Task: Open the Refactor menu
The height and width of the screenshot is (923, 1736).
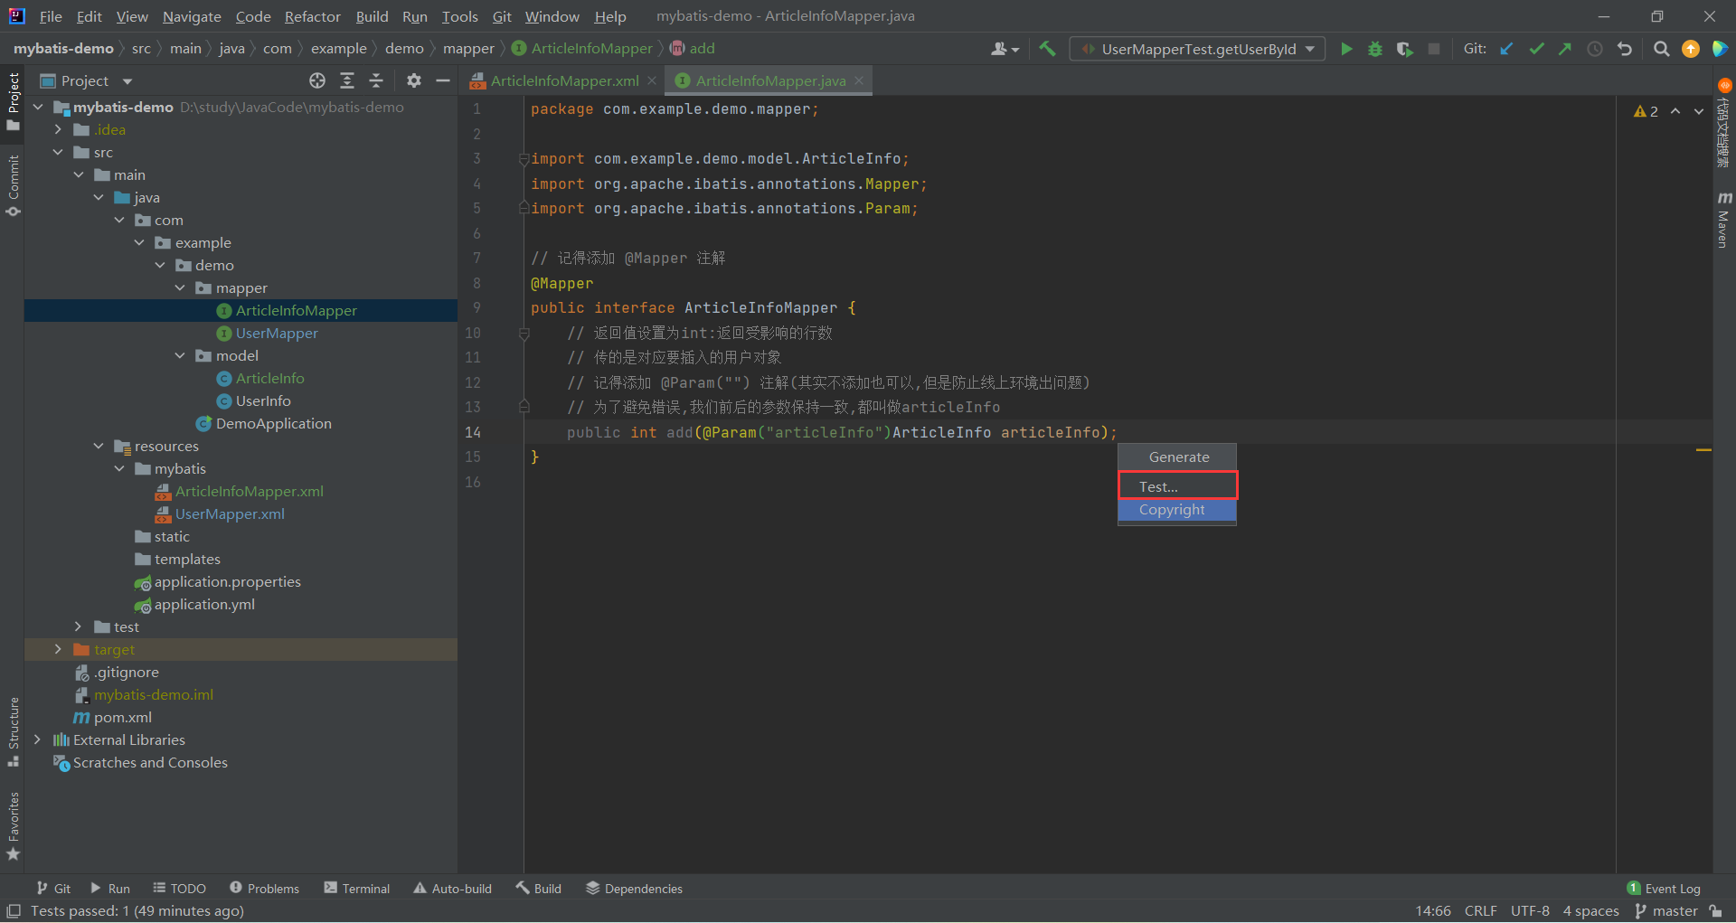Action: click(312, 16)
